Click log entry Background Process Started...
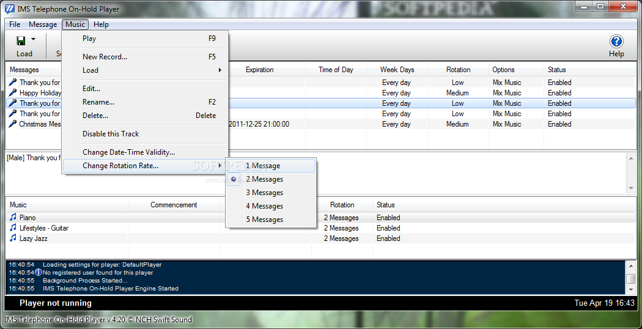The image size is (642, 329). pos(85,281)
